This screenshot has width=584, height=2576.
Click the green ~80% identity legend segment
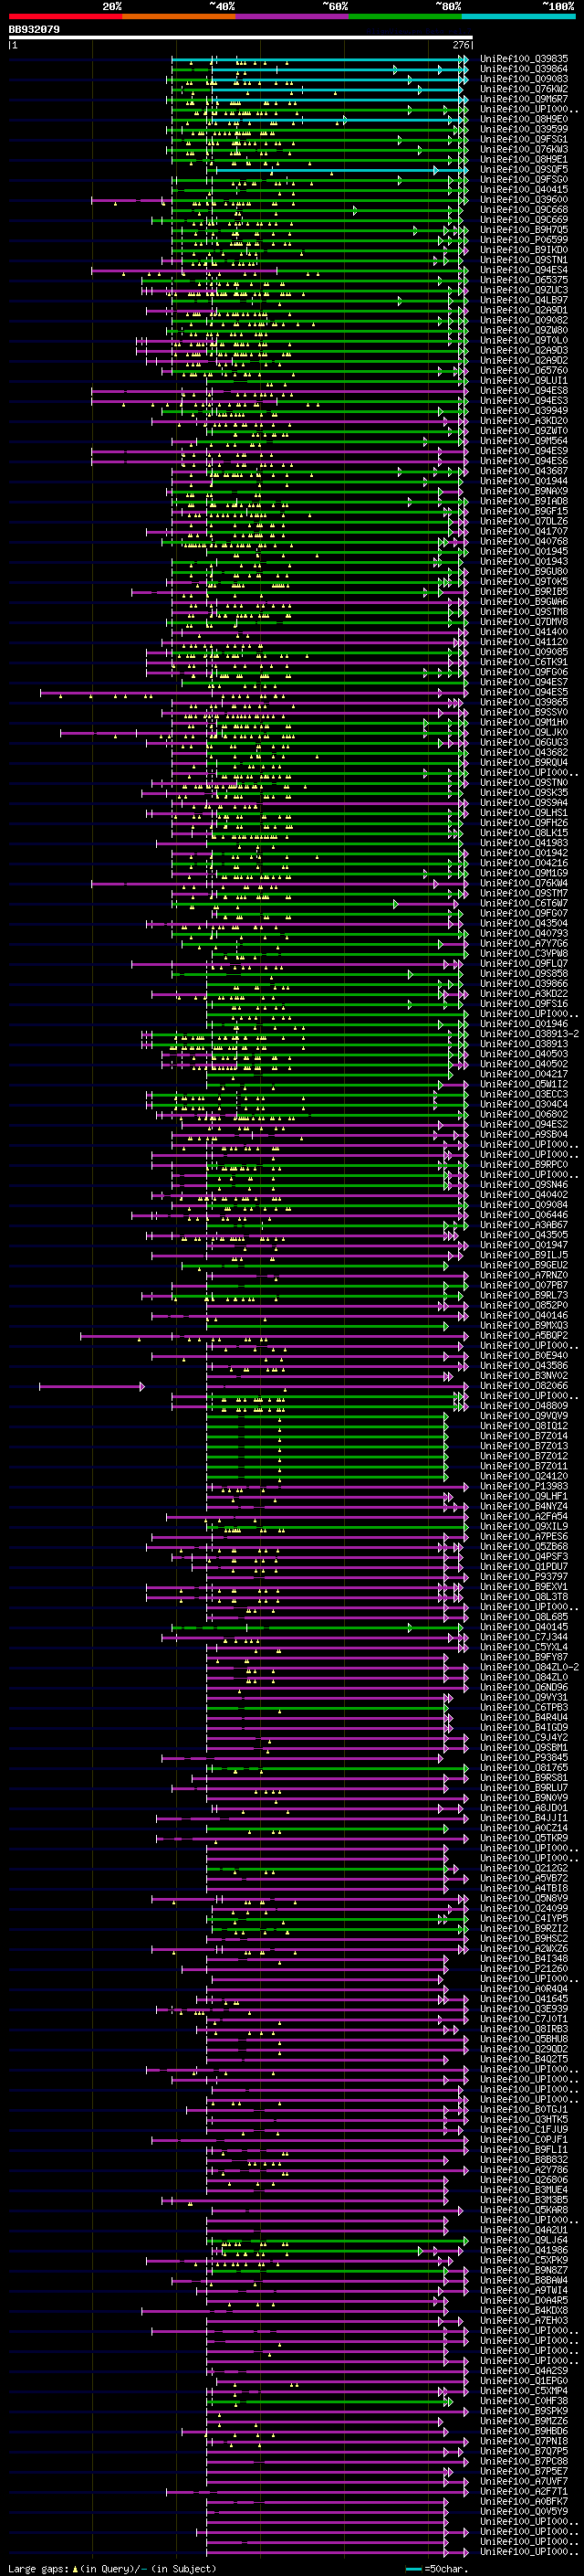405,17
